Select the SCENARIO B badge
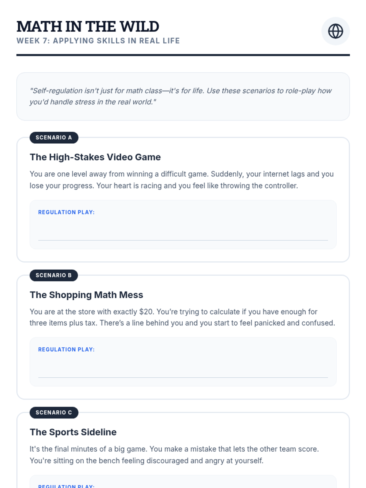The width and height of the screenshot is (366, 488). click(54, 275)
